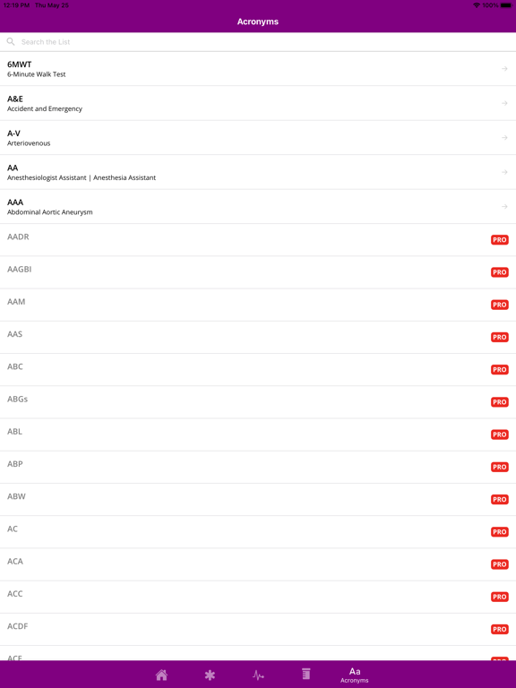Select the locked AAGBI row
This screenshot has height=688, width=516.
(258, 272)
